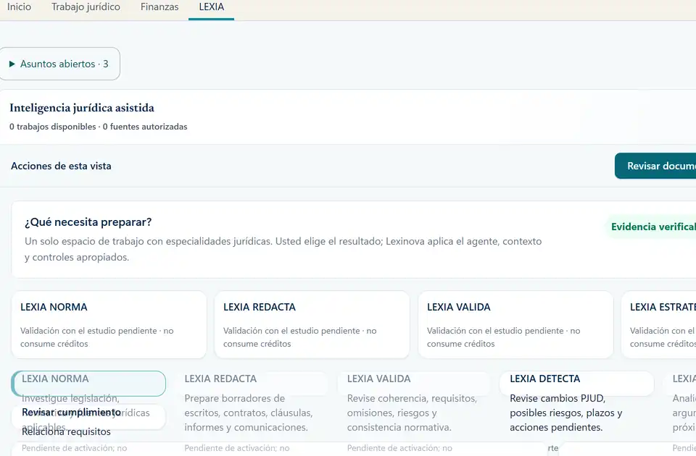The image size is (696, 456).
Task: Click 'Revise cambios PJUD, posibles riesgos' description
Action: (566, 413)
